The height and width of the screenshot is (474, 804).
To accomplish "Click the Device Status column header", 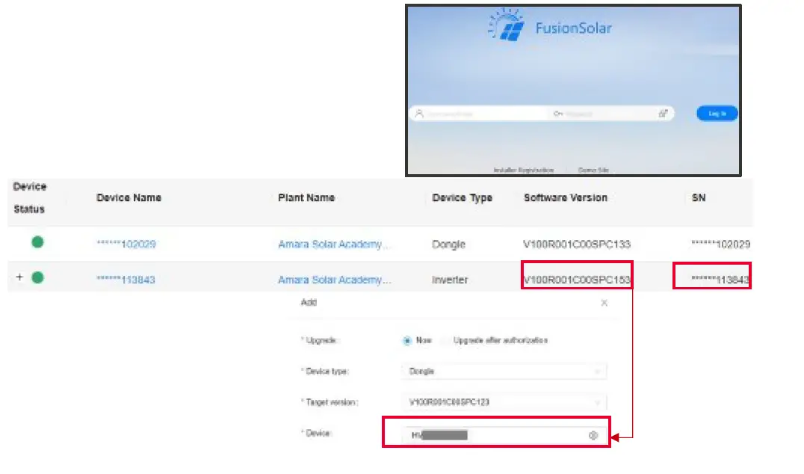I will click(30, 197).
